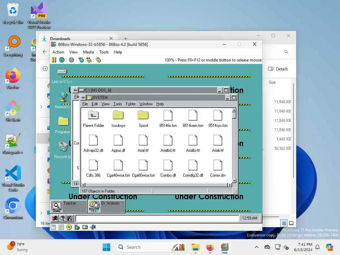Viewport: 340px width, 255px height.
Task: Open C:\ [MS-DOS_6] window control menu box
Action: pyautogui.click(x=75, y=90)
